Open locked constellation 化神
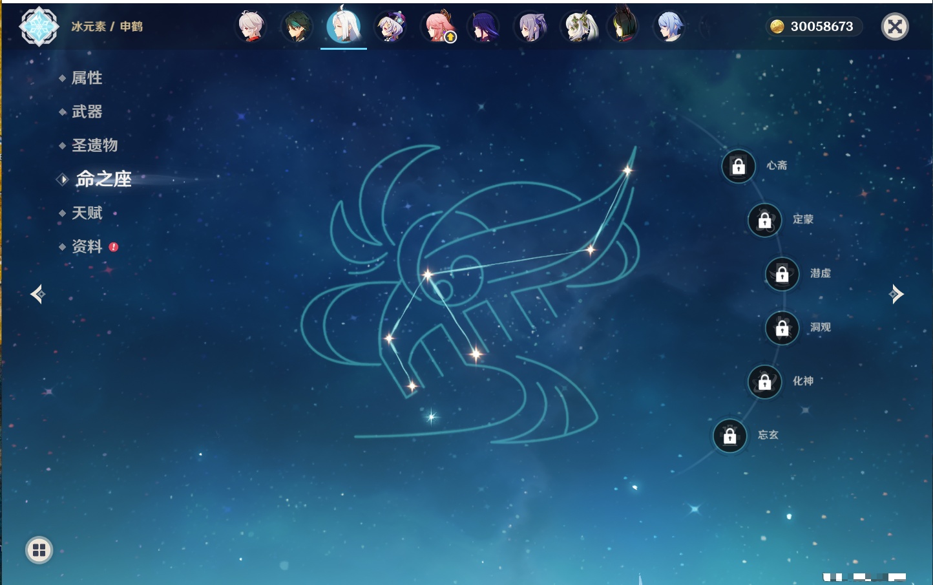Image resolution: width=933 pixels, height=585 pixels. [x=765, y=382]
